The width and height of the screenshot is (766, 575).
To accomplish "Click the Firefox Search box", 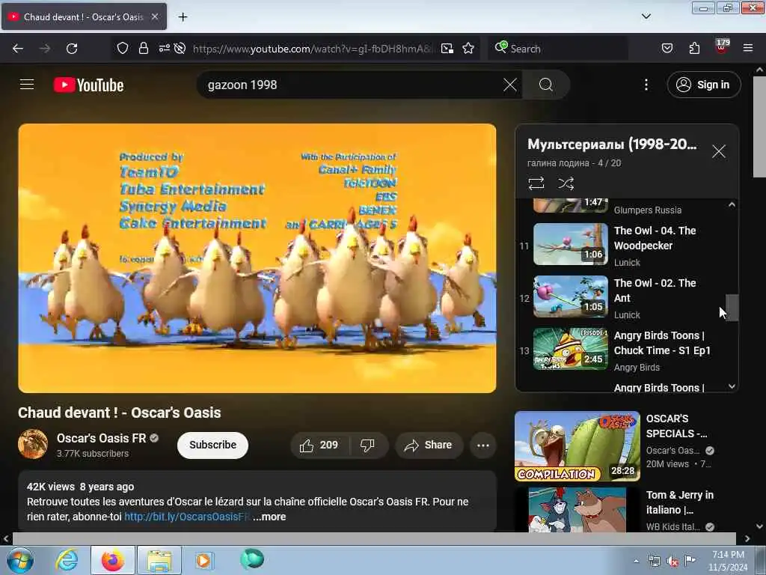I will (x=560, y=49).
